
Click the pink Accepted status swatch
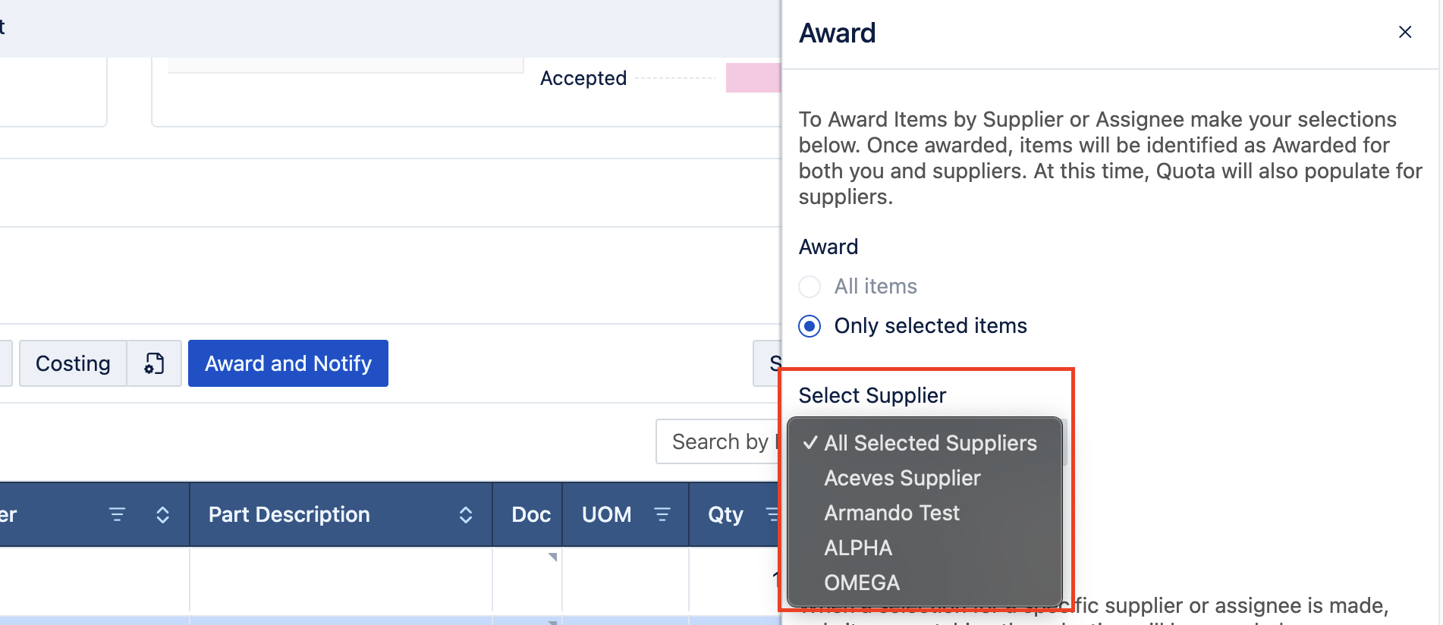click(x=753, y=78)
